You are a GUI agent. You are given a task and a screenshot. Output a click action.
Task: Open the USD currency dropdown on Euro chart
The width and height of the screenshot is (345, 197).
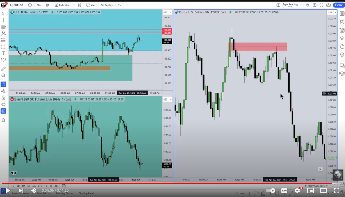[x=332, y=12]
